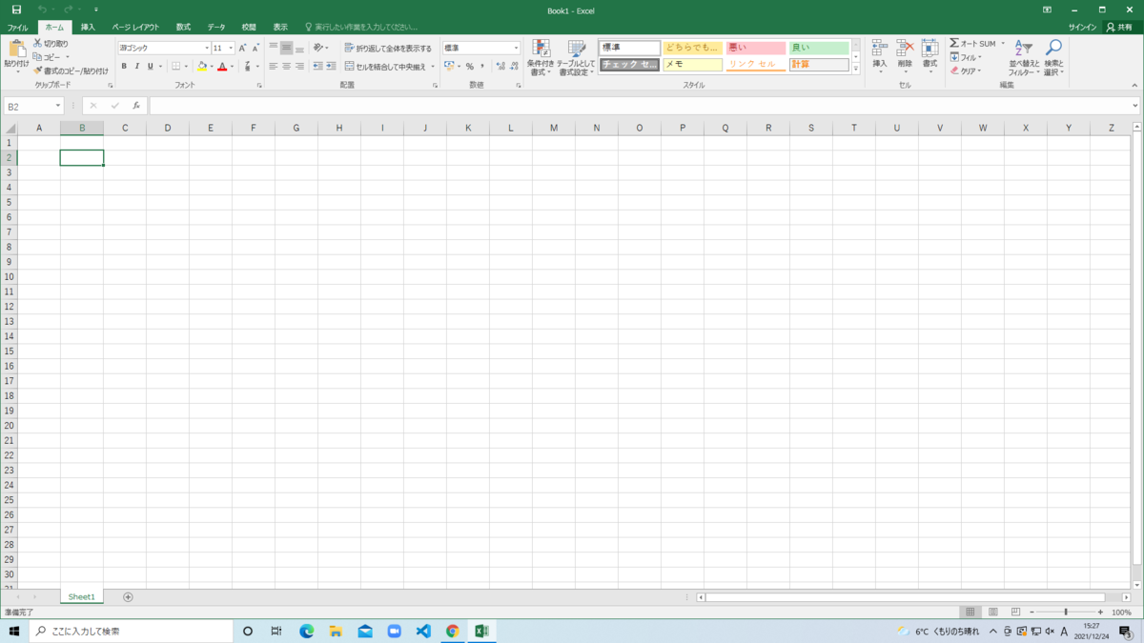The width and height of the screenshot is (1144, 643).
Task: Apply italic formatting
Action: coord(136,67)
